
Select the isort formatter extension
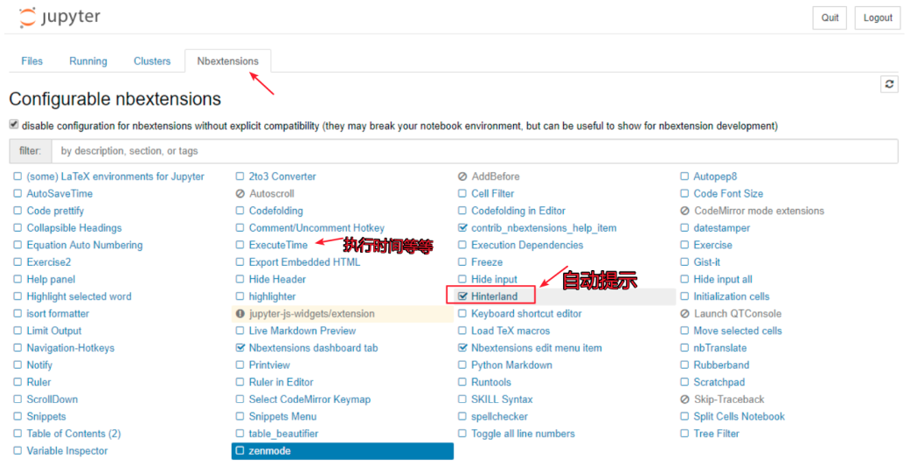coord(58,313)
